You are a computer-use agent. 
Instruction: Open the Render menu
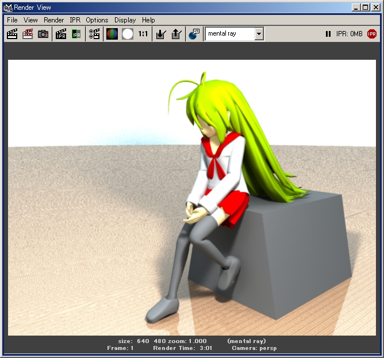tap(54, 20)
